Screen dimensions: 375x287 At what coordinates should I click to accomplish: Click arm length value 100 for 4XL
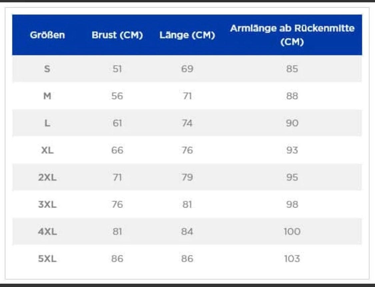click(292, 232)
